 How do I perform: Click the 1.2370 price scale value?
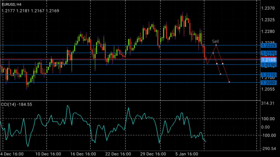[268, 8]
